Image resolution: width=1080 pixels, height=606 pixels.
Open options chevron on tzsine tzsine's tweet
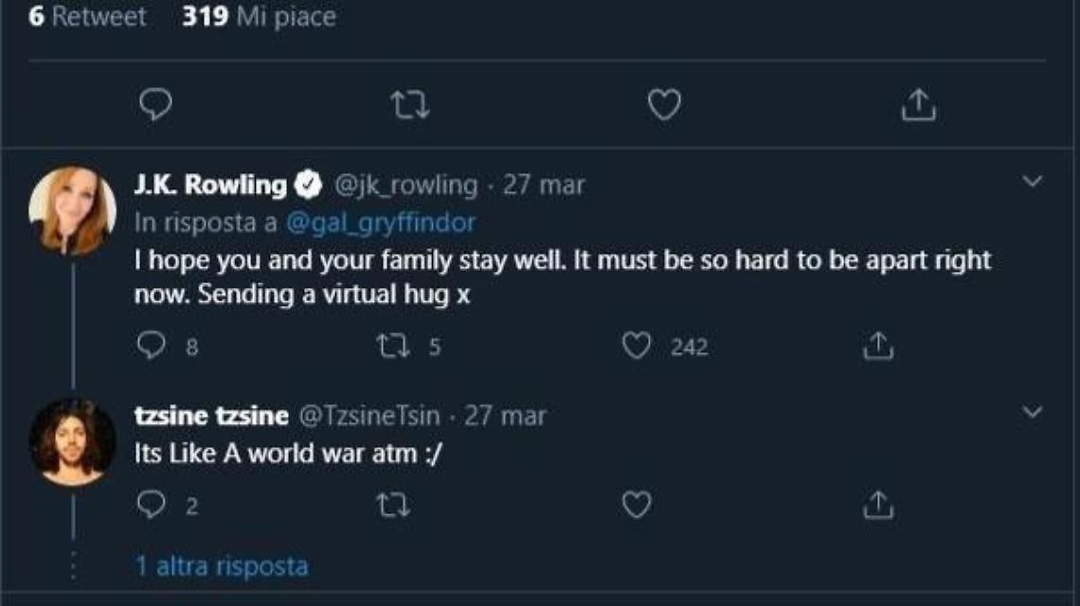(1033, 412)
